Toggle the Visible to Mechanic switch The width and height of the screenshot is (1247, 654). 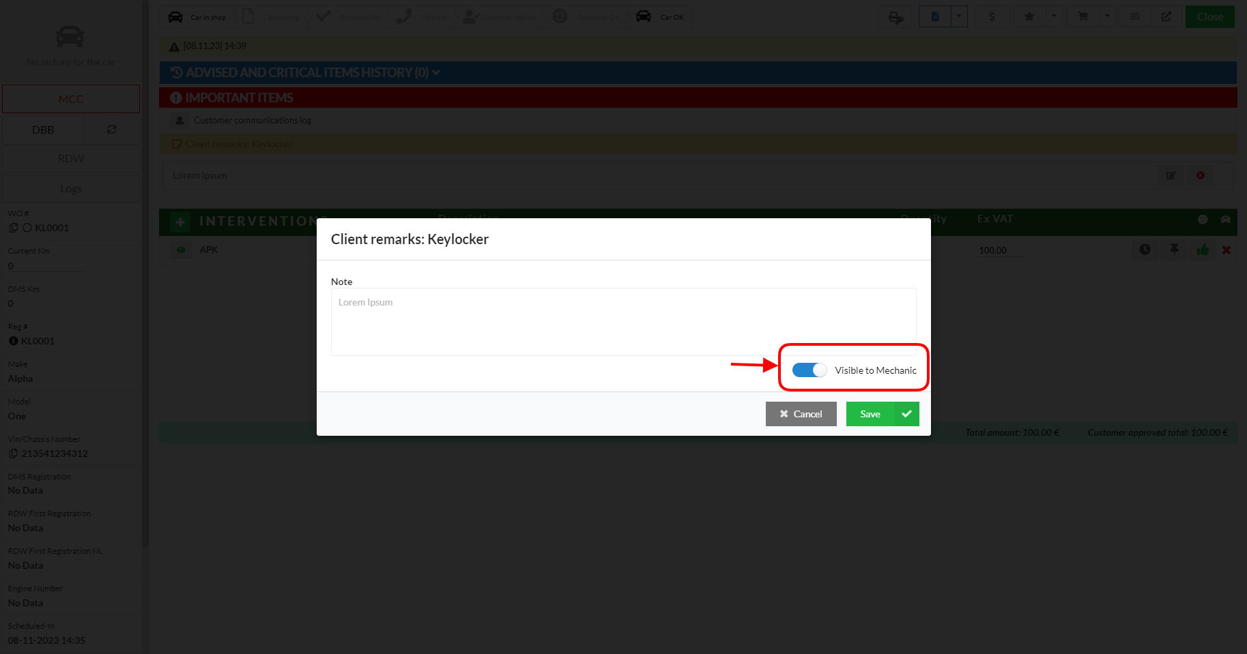click(x=809, y=370)
